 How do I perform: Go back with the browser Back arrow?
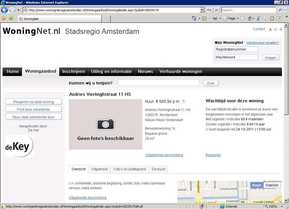coord(5,10)
